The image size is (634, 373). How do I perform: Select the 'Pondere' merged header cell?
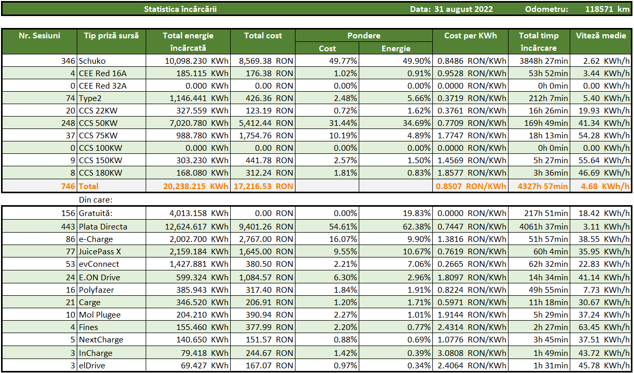pos(363,36)
